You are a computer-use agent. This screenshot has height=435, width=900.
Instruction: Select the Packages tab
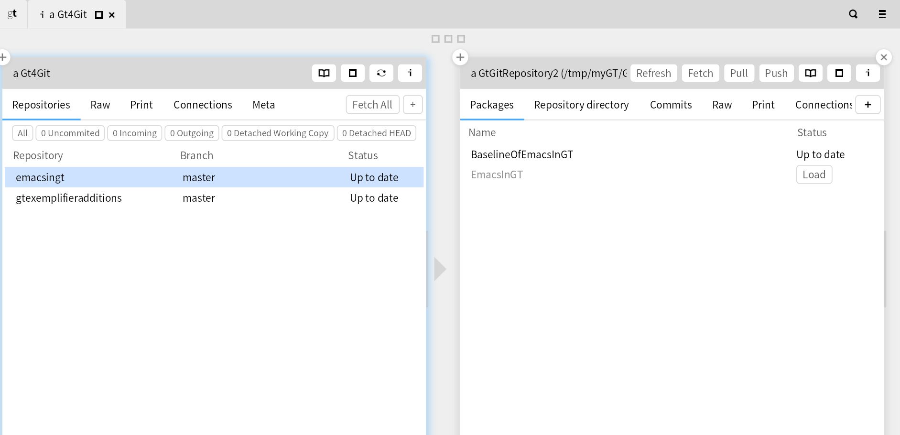492,105
